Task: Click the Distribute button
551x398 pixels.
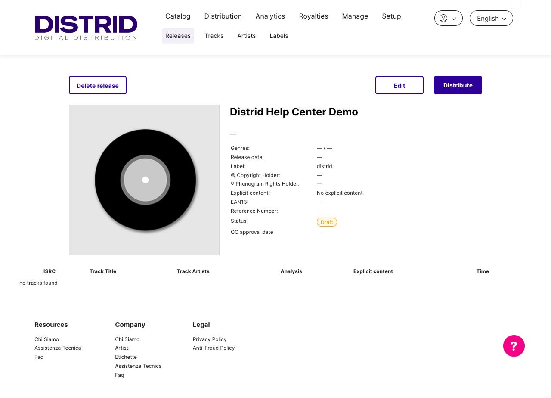Action: 458,85
